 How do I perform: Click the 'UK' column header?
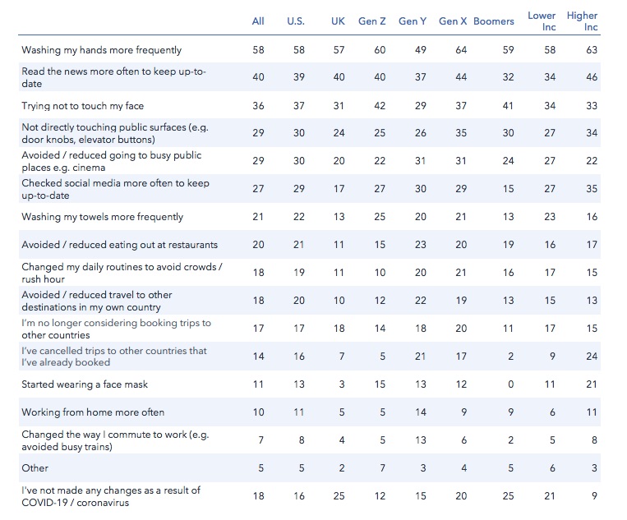(x=338, y=21)
